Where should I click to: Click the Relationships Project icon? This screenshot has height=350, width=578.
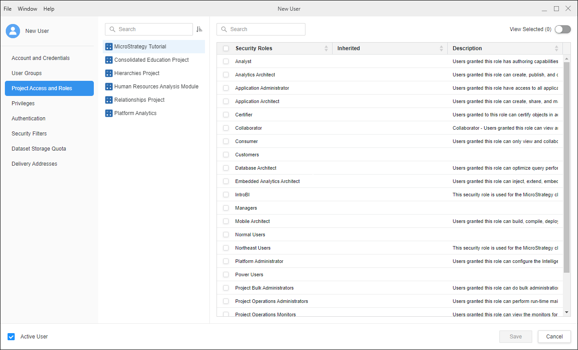pyautogui.click(x=109, y=100)
